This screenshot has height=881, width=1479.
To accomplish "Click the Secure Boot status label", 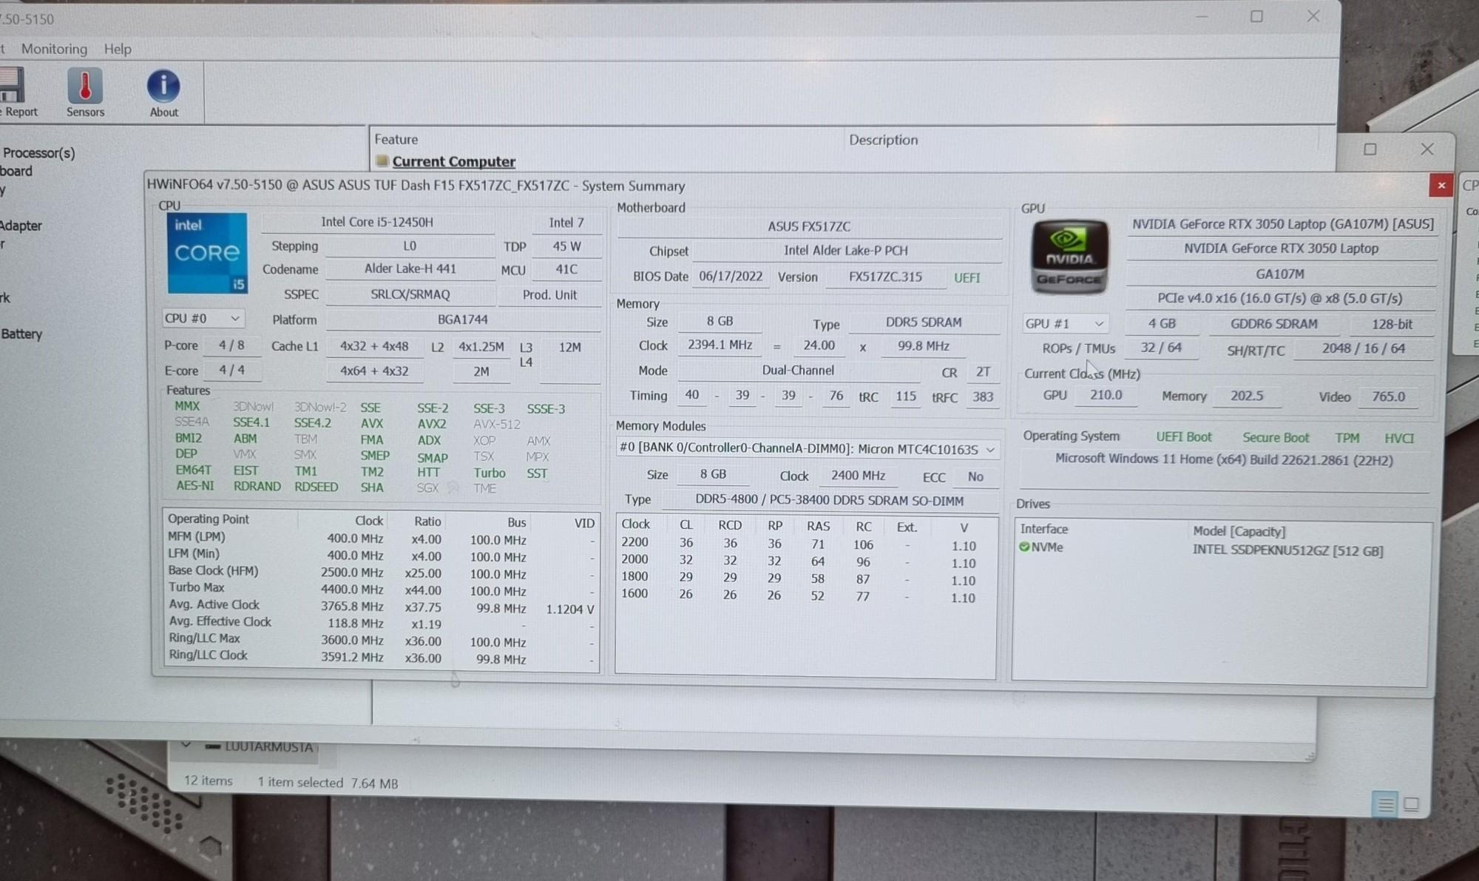I will point(1275,437).
